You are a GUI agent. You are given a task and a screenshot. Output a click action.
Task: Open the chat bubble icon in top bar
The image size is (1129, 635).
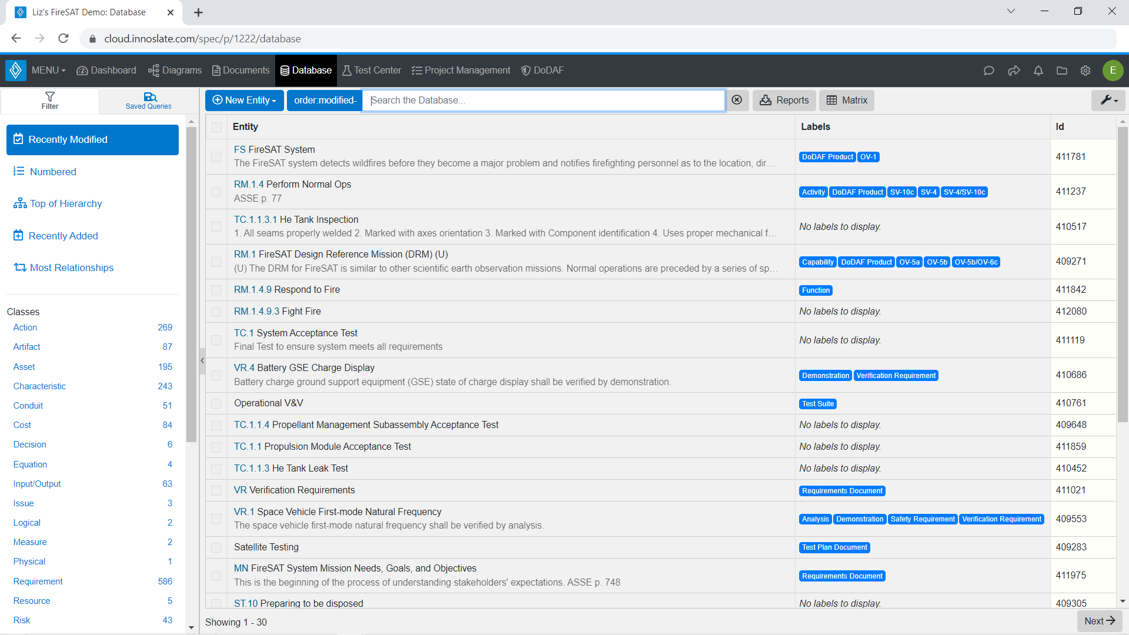[x=988, y=71]
